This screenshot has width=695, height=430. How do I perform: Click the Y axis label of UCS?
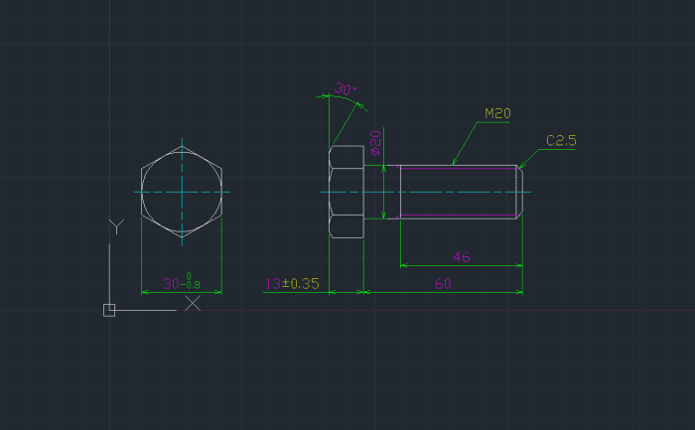(x=116, y=226)
